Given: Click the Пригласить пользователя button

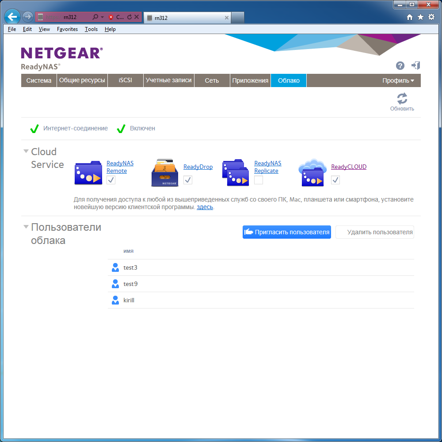Looking at the screenshot, I should (x=287, y=232).
